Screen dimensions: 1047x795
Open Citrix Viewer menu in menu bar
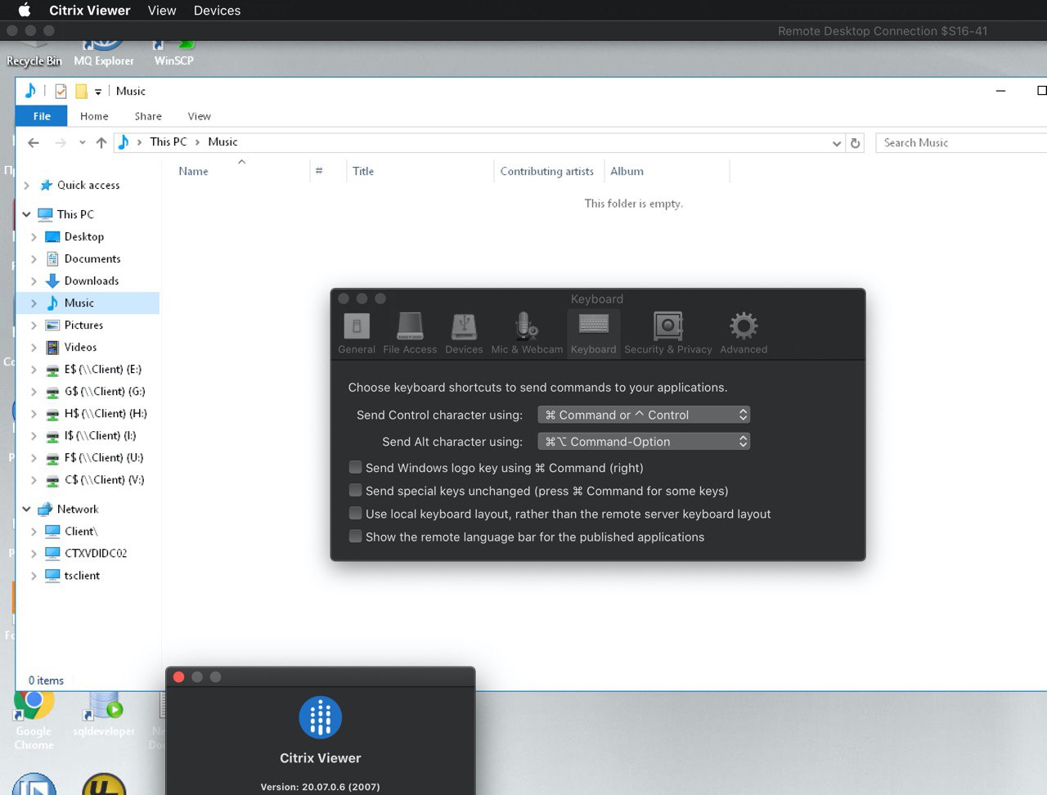click(90, 11)
